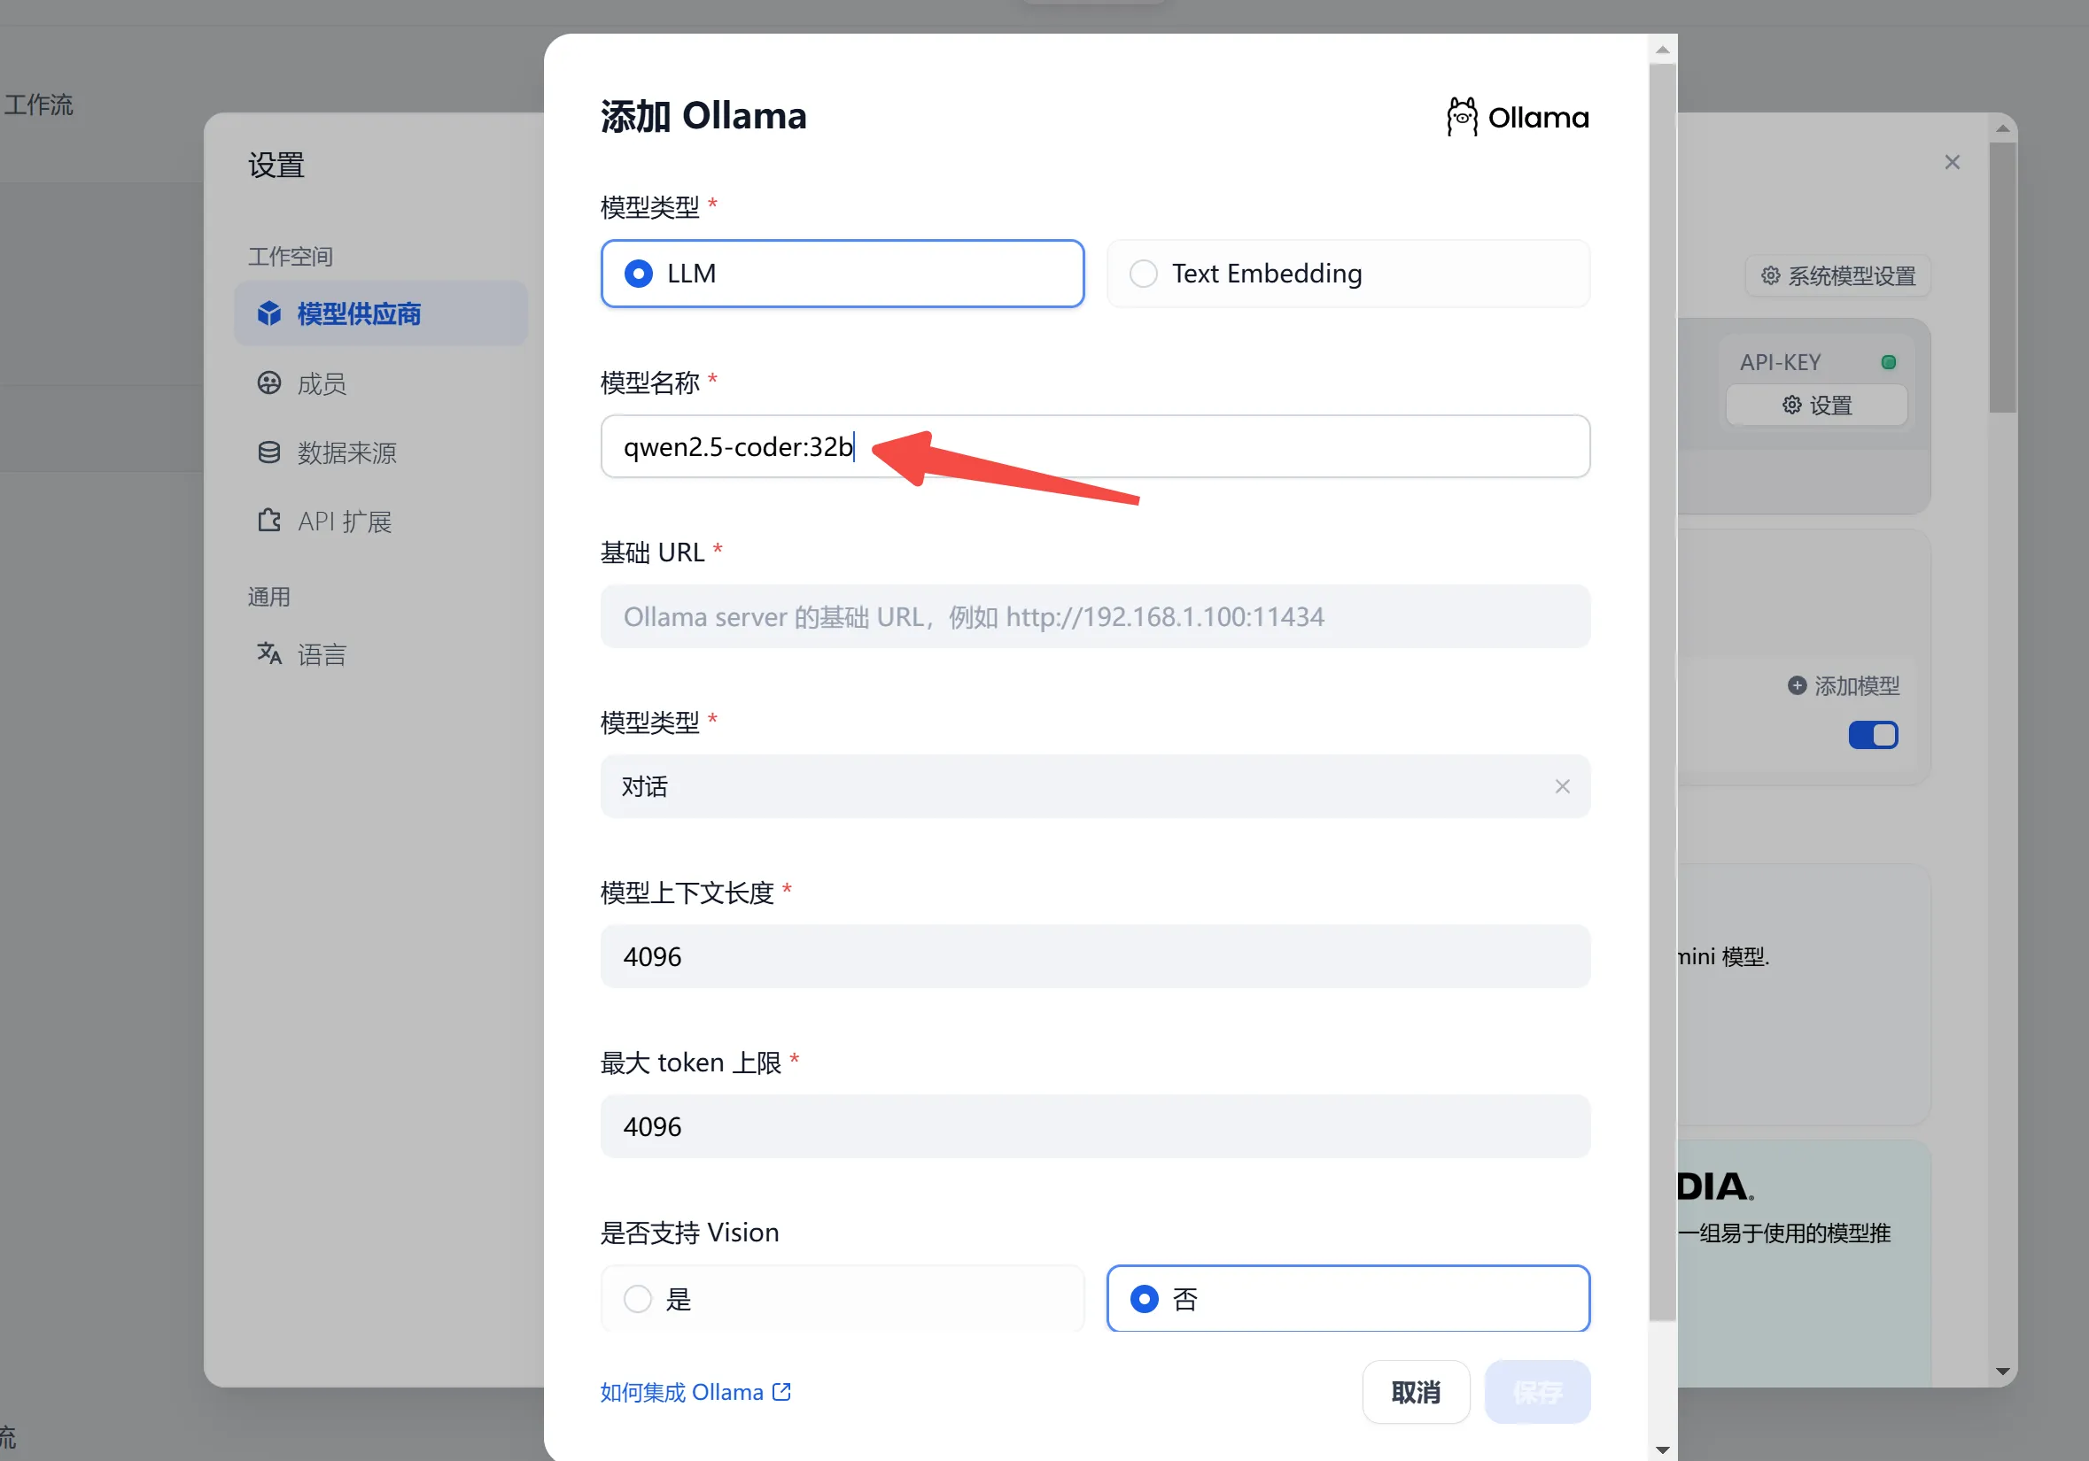Image resolution: width=2089 pixels, height=1461 pixels.
Task: Click the model context length field
Action: (x=1094, y=956)
